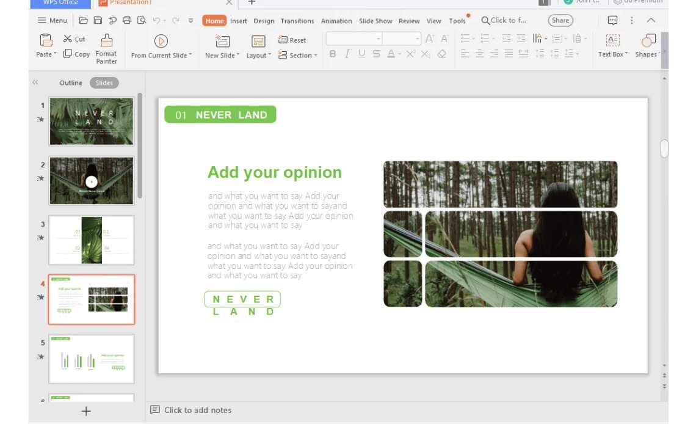The height and width of the screenshot is (424, 696).
Task: Toggle Italic formatting
Action: point(347,54)
